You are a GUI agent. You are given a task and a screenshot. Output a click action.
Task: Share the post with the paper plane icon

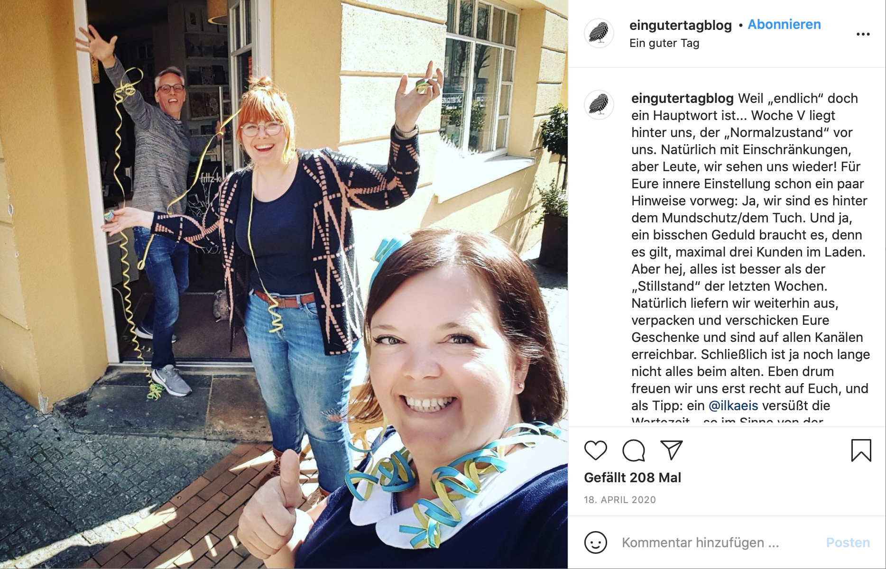(672, 450)
